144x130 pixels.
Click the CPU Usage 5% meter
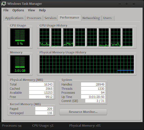20,37
